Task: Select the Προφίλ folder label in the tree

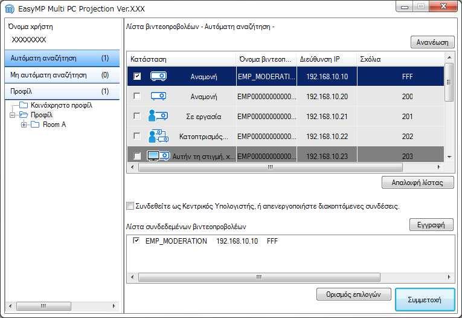Action: click(x=42, y=115)
